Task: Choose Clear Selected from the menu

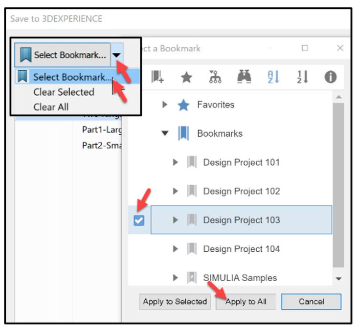Action: [64, 92]
